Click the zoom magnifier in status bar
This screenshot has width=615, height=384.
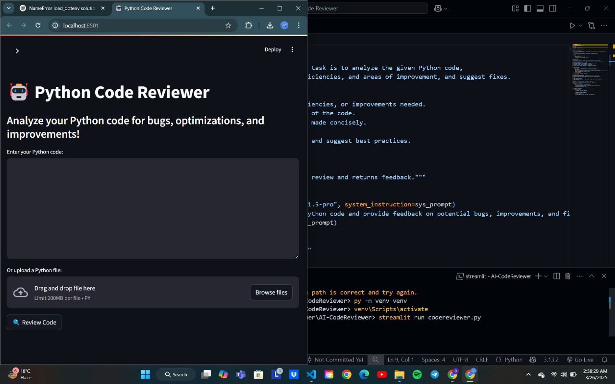point(375,360)
